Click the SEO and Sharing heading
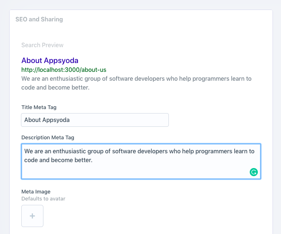This screenshot has width=281, height=234. 39,19
